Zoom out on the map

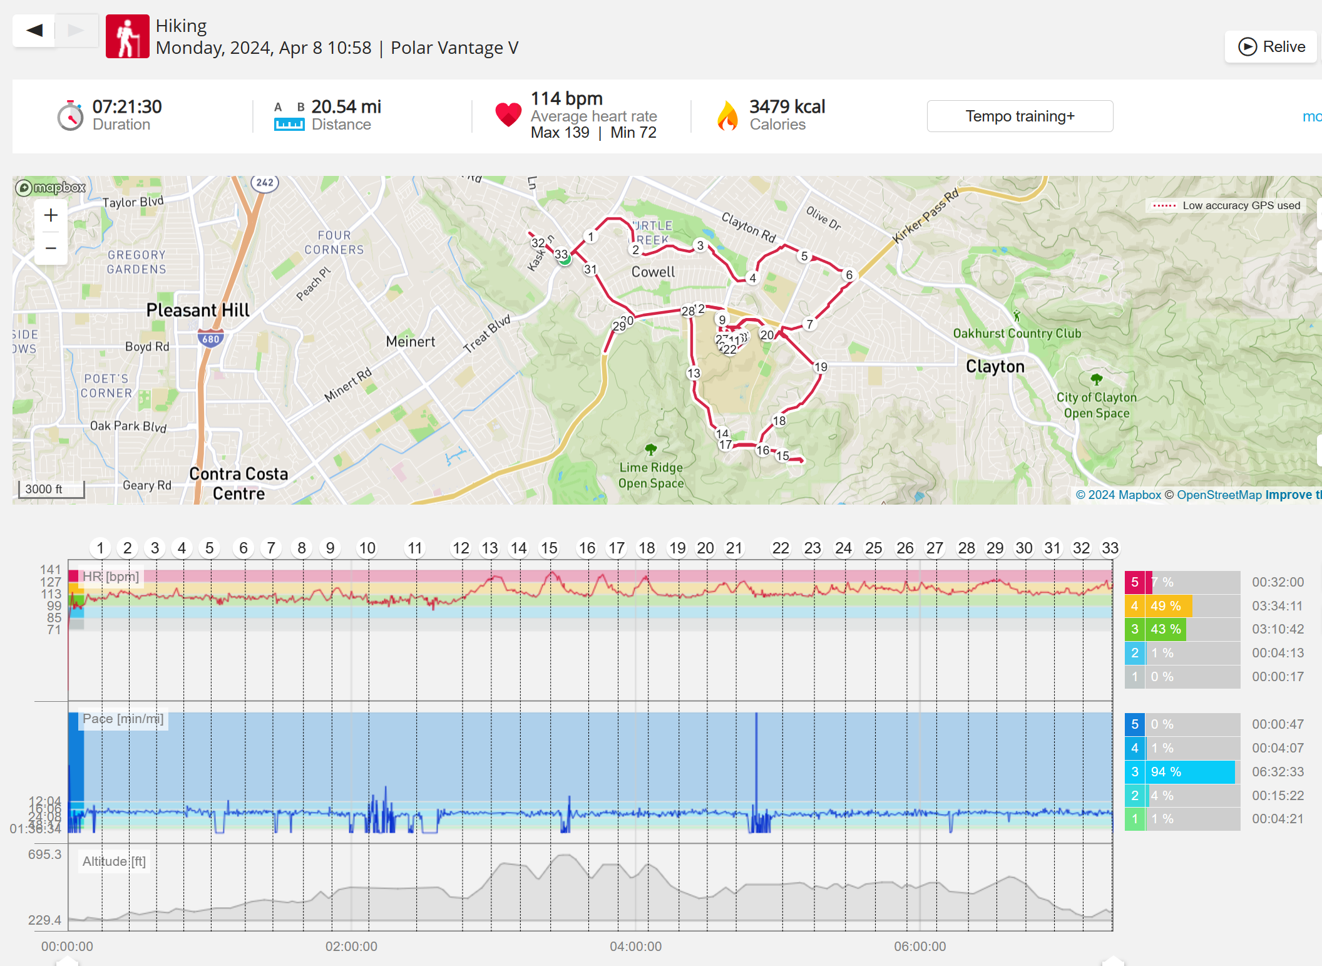click(51, 248)
